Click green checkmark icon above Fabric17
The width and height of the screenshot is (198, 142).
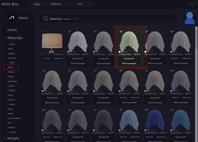pos(172,110)
